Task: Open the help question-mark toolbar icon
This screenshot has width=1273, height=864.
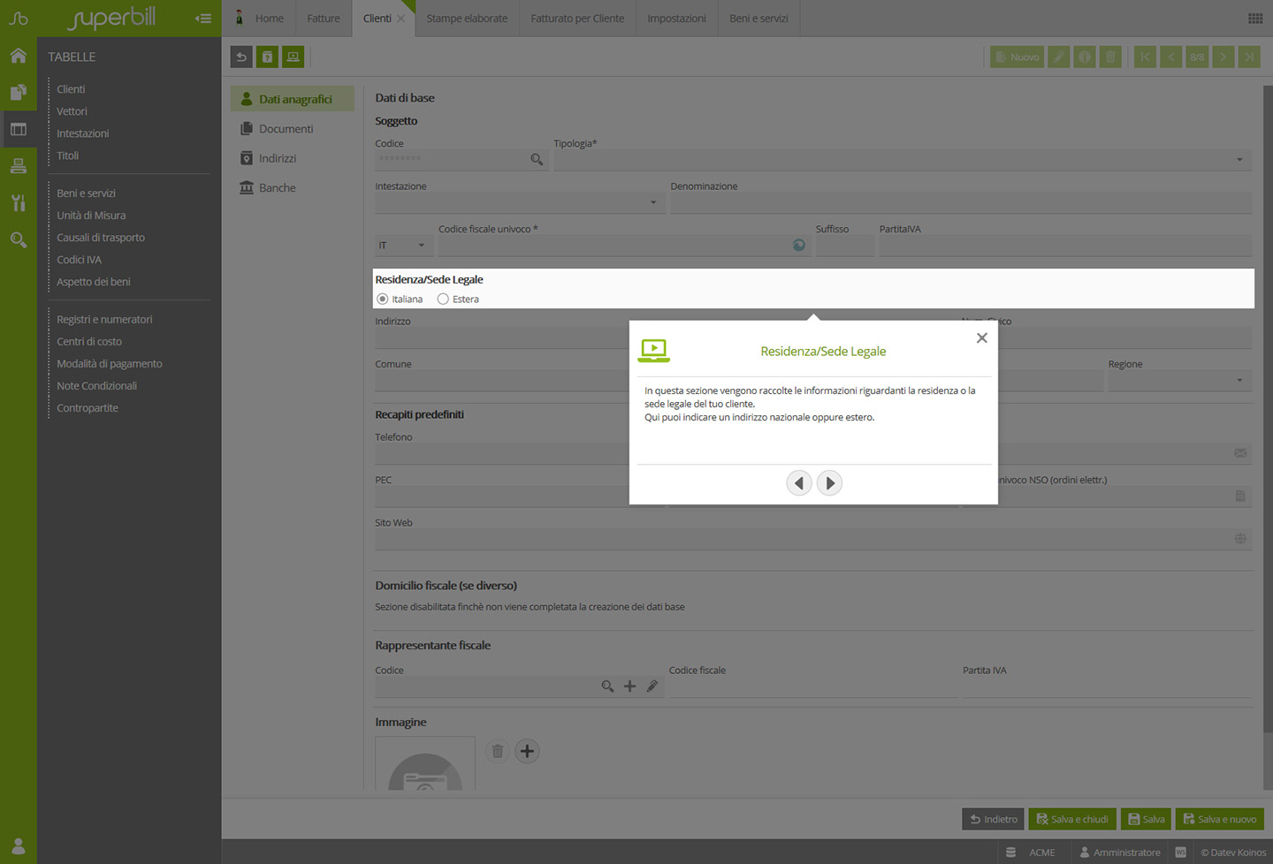Action: [x=267, y=57]
